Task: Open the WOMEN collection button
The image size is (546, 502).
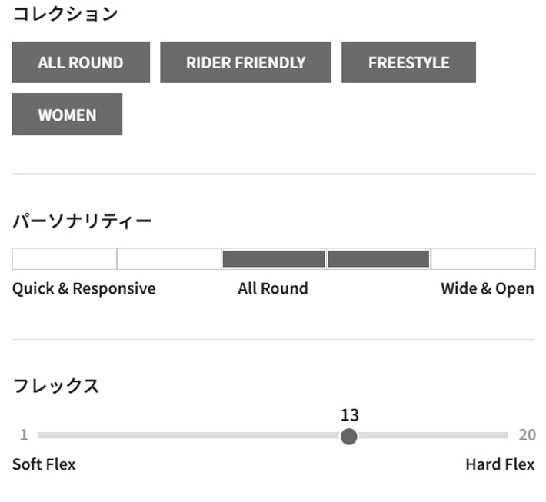Action: click(x=67, y=115)
